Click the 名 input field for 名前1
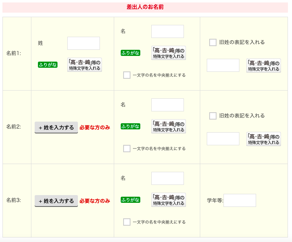This screenshot has height=242, width=292. (x=168, y=31)
